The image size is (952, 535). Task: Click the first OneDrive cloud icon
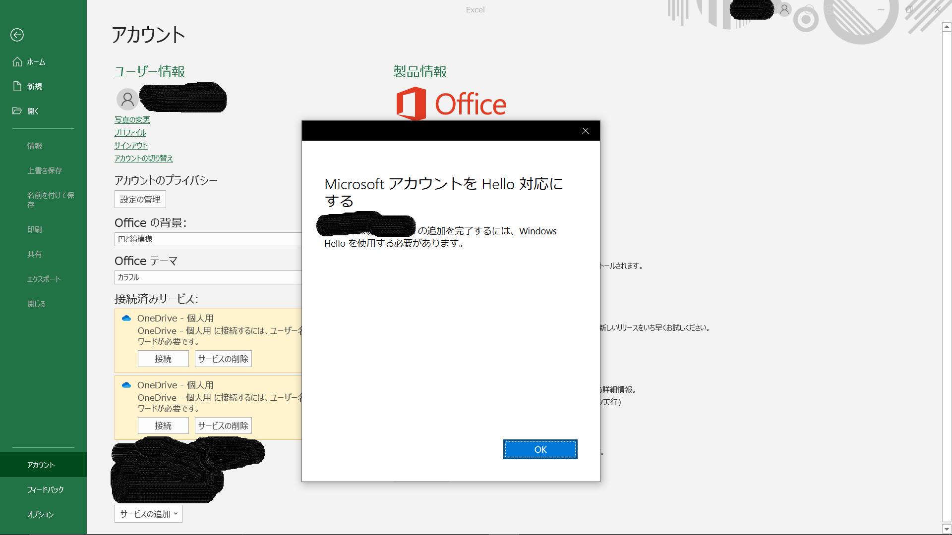[126, 318]
